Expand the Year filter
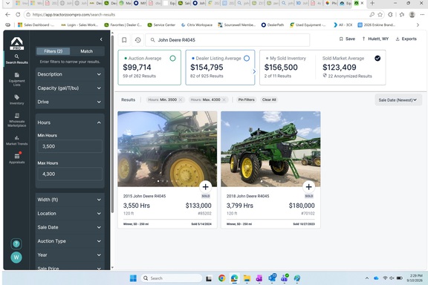 pyautogui.click(x=70, y=255)
